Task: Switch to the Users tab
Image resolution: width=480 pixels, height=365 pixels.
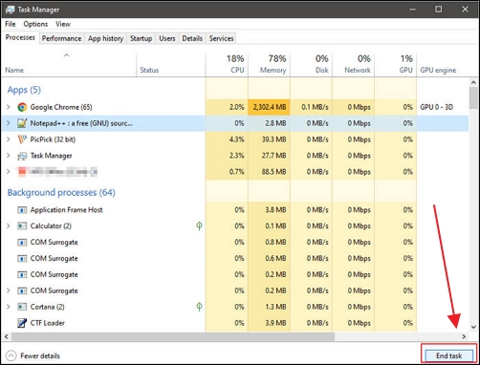Action: (167, 38)
